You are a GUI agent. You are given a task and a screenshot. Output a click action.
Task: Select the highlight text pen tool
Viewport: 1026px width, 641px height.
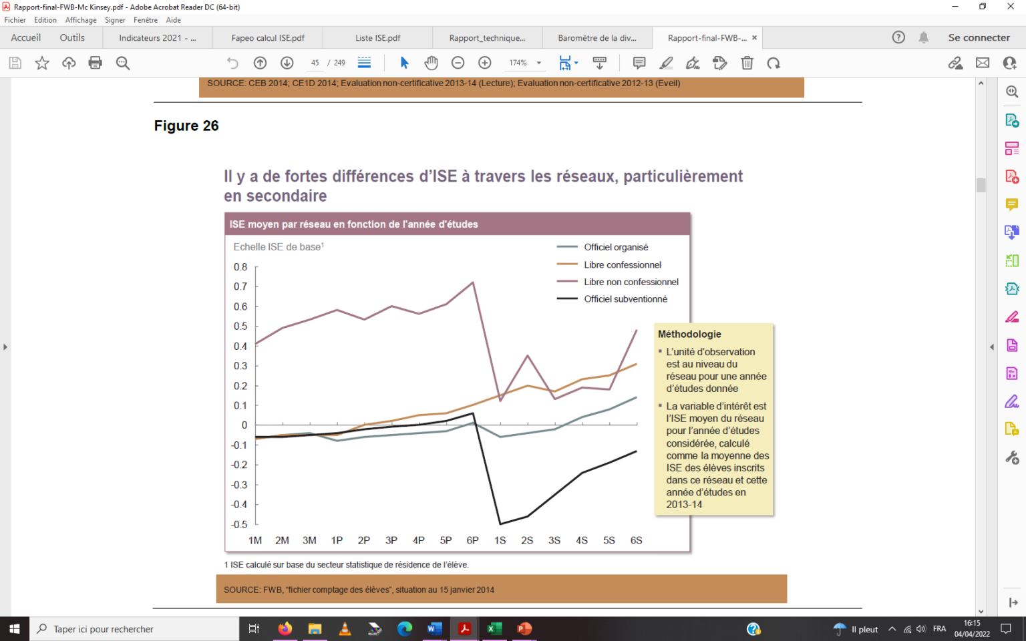click(666, 63)
